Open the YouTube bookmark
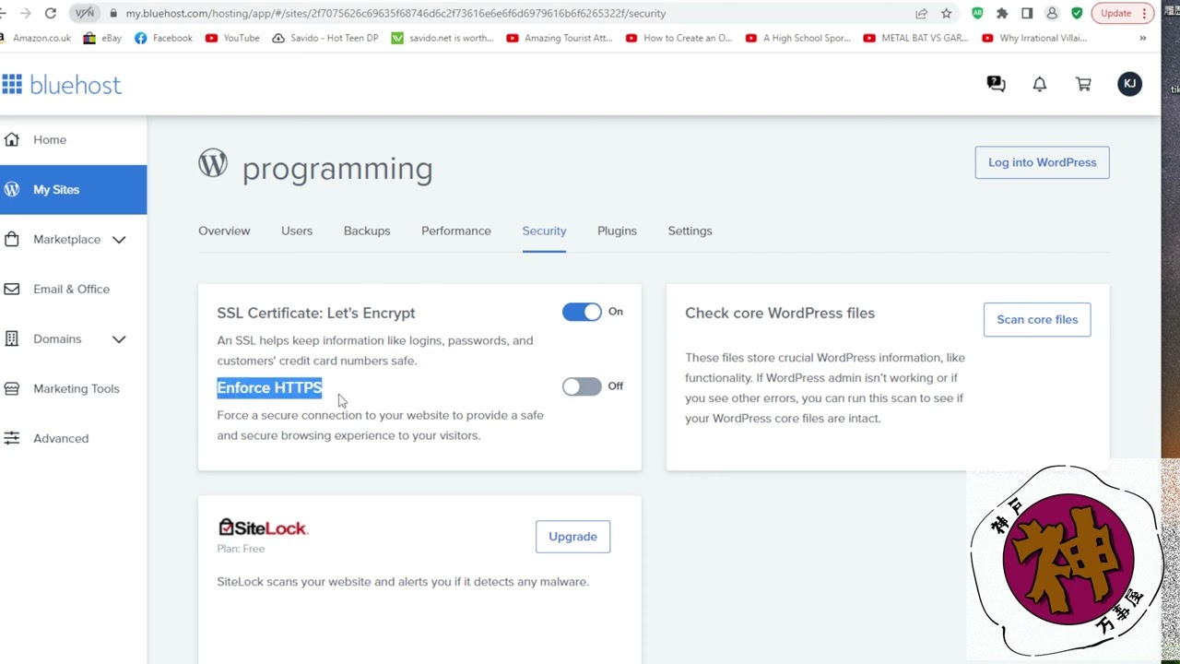Image resolution: width=1180 pixels, height=664 pixels. coord(232,38)
